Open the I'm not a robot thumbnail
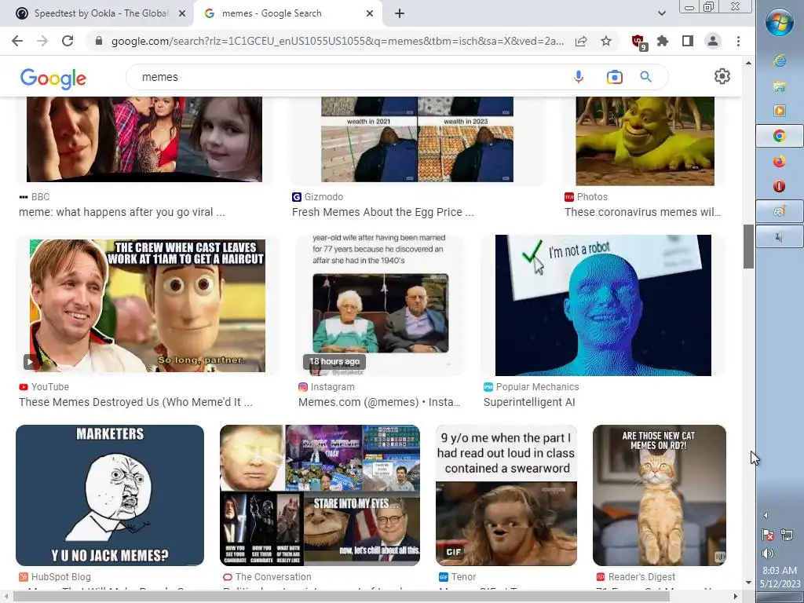This screenshot has height=603, width=804. pos(603,305)
